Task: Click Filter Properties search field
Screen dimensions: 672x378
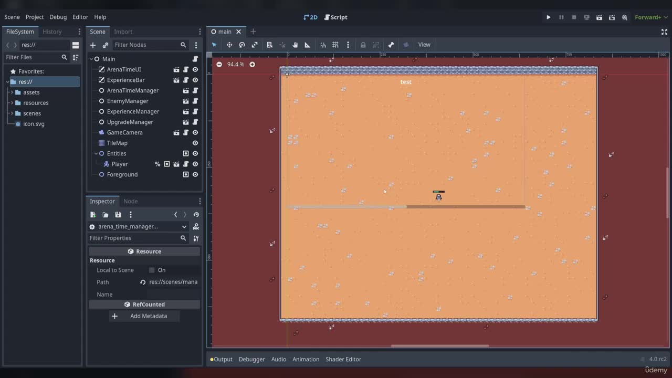Action: tap(138, 238)
